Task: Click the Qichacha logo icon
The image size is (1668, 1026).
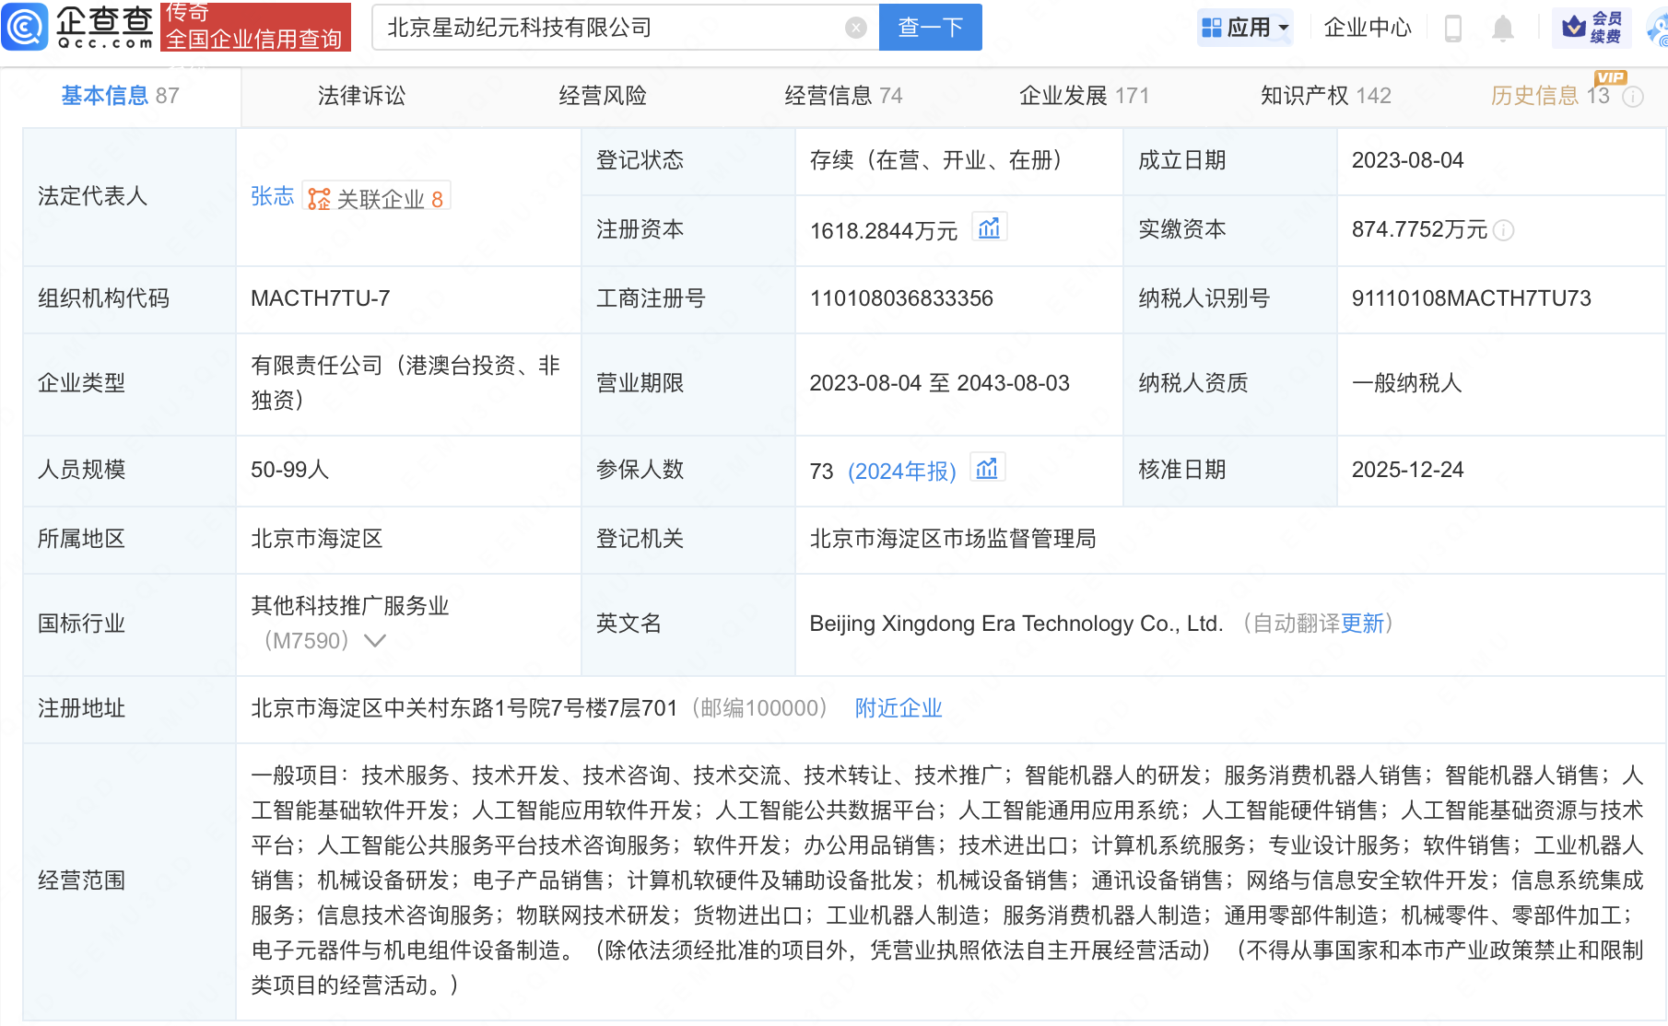Action: 25,27
